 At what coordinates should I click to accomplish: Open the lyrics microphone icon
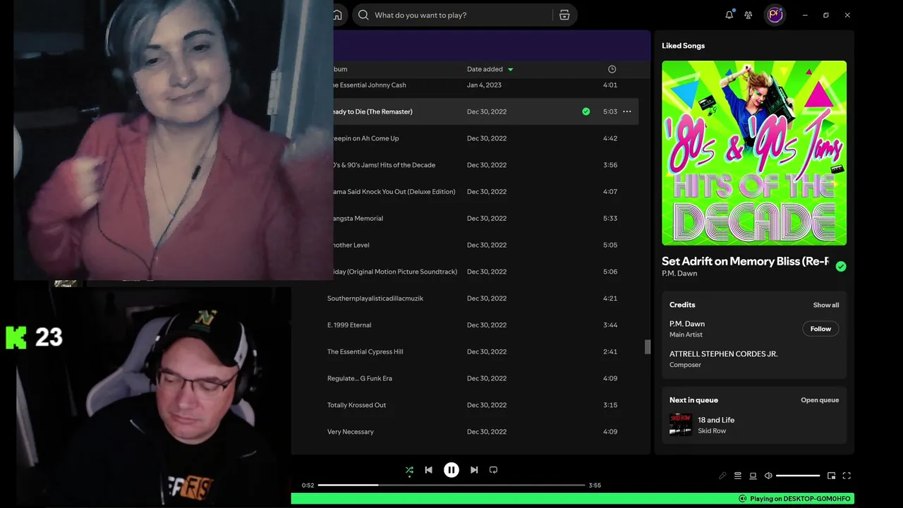tap(722, 476)
